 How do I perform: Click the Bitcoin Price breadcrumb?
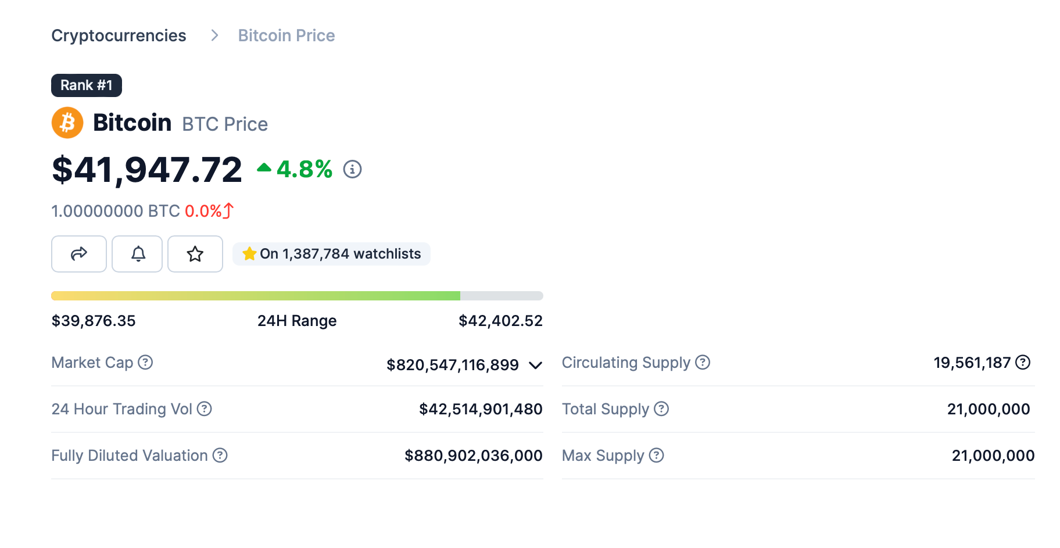click(287, 35)
